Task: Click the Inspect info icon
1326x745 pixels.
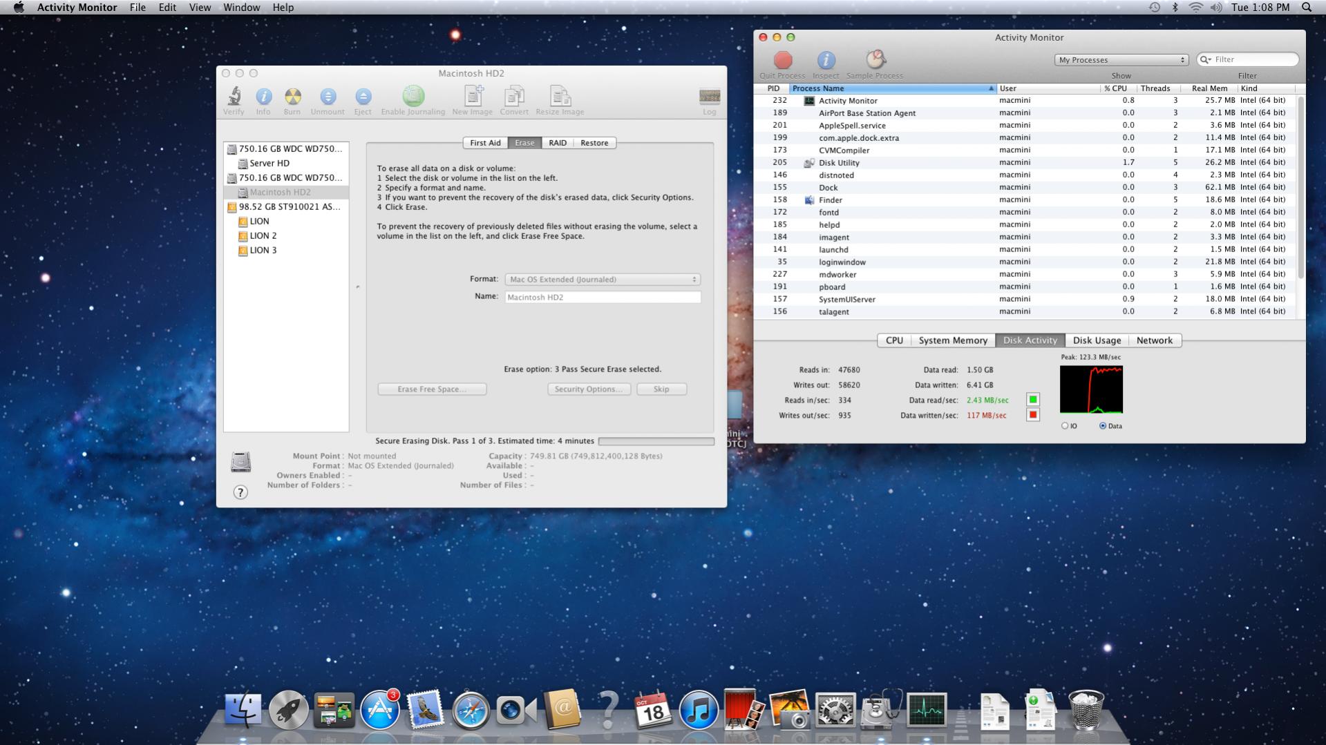Action: 826,61
